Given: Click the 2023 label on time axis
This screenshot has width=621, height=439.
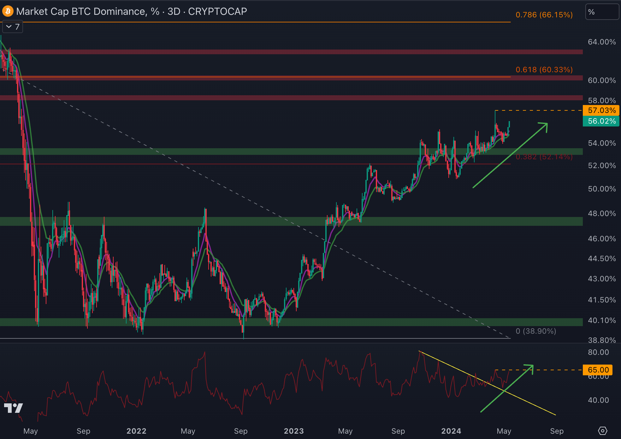Looking at the screenshot, I should 293,431.
